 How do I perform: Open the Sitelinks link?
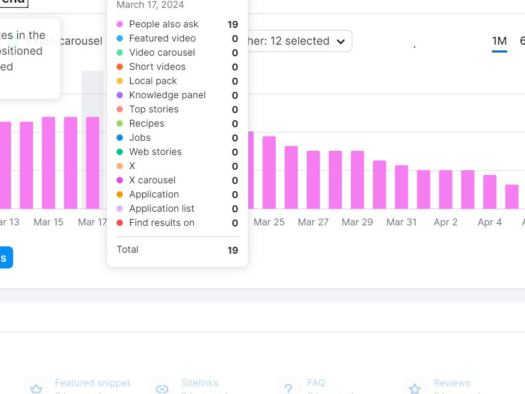[x=199, y=382]
